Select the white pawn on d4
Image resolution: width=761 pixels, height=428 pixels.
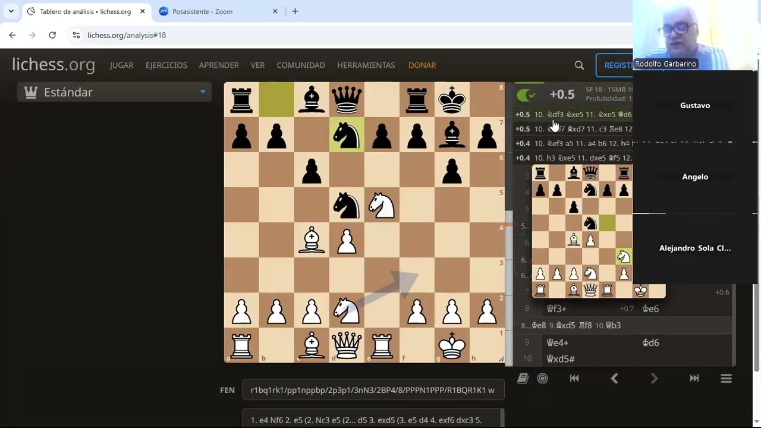[x=347, y=240]
